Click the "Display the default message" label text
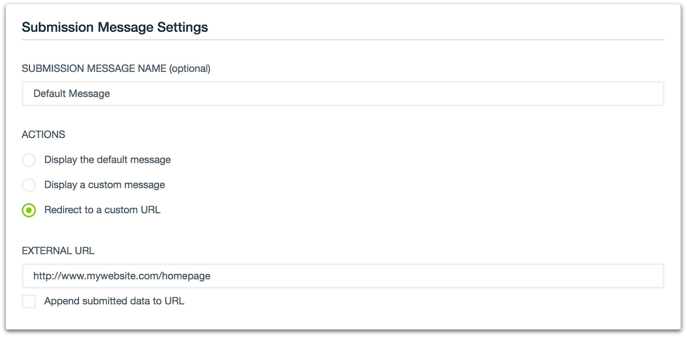Screen dimensions: 687x337 point(107,160)
